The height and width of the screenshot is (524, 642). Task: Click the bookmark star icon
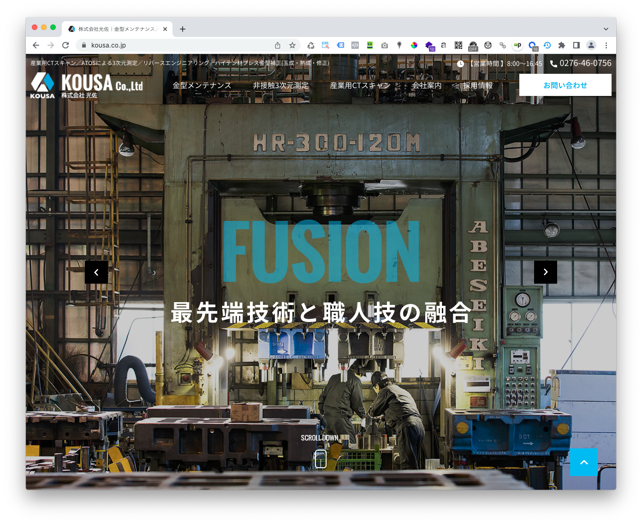292,45
